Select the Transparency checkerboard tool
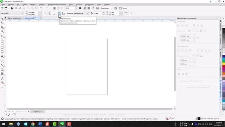Screen dimensions: 225x127 [x=2, y=74]
